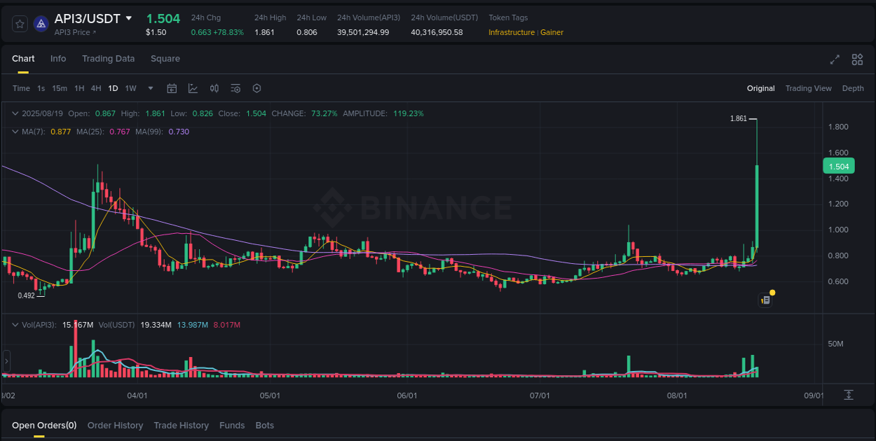Select the 1D timeframe
This screenshot has width=876, height=441.
click(x=113, y=88)
